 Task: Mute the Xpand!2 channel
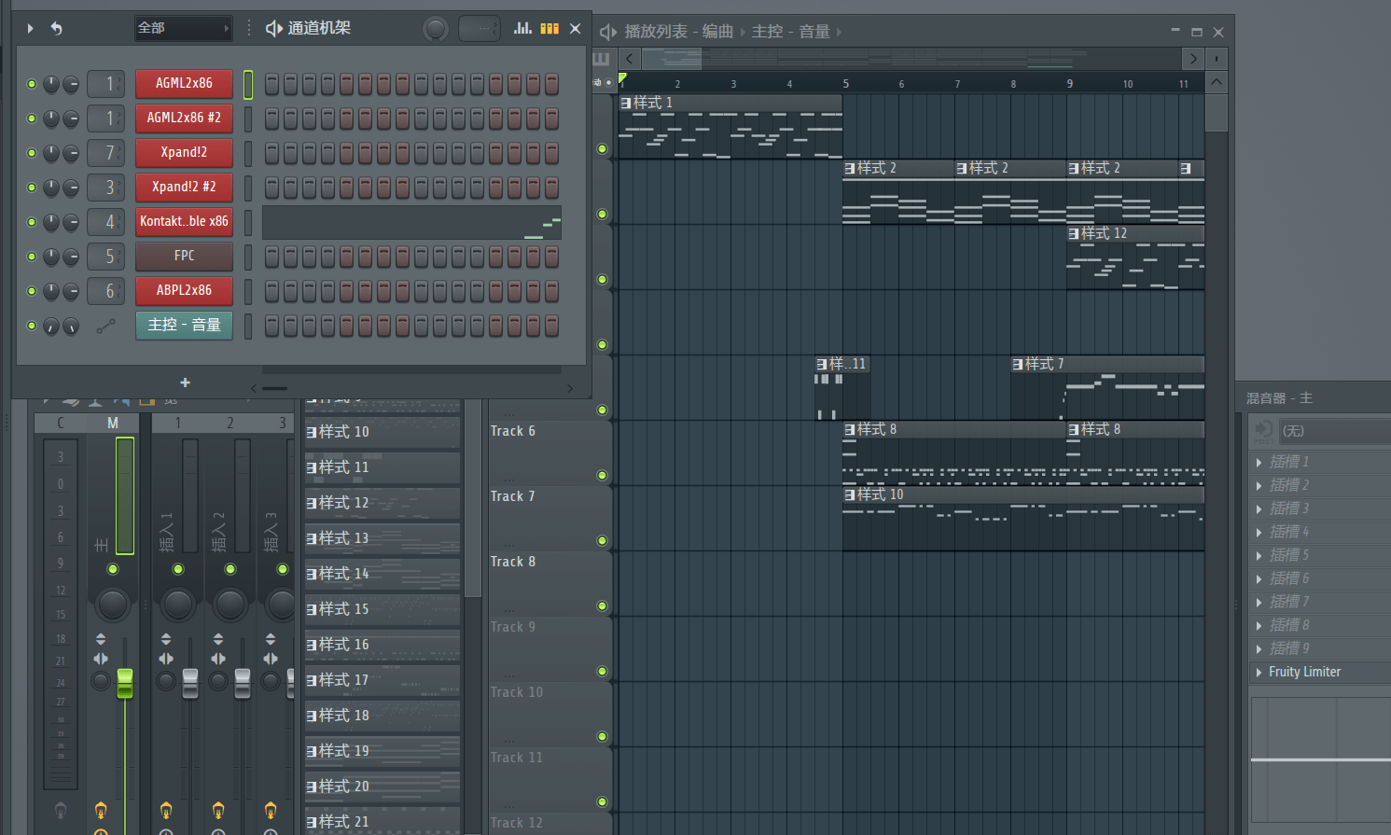click(32, 153)
